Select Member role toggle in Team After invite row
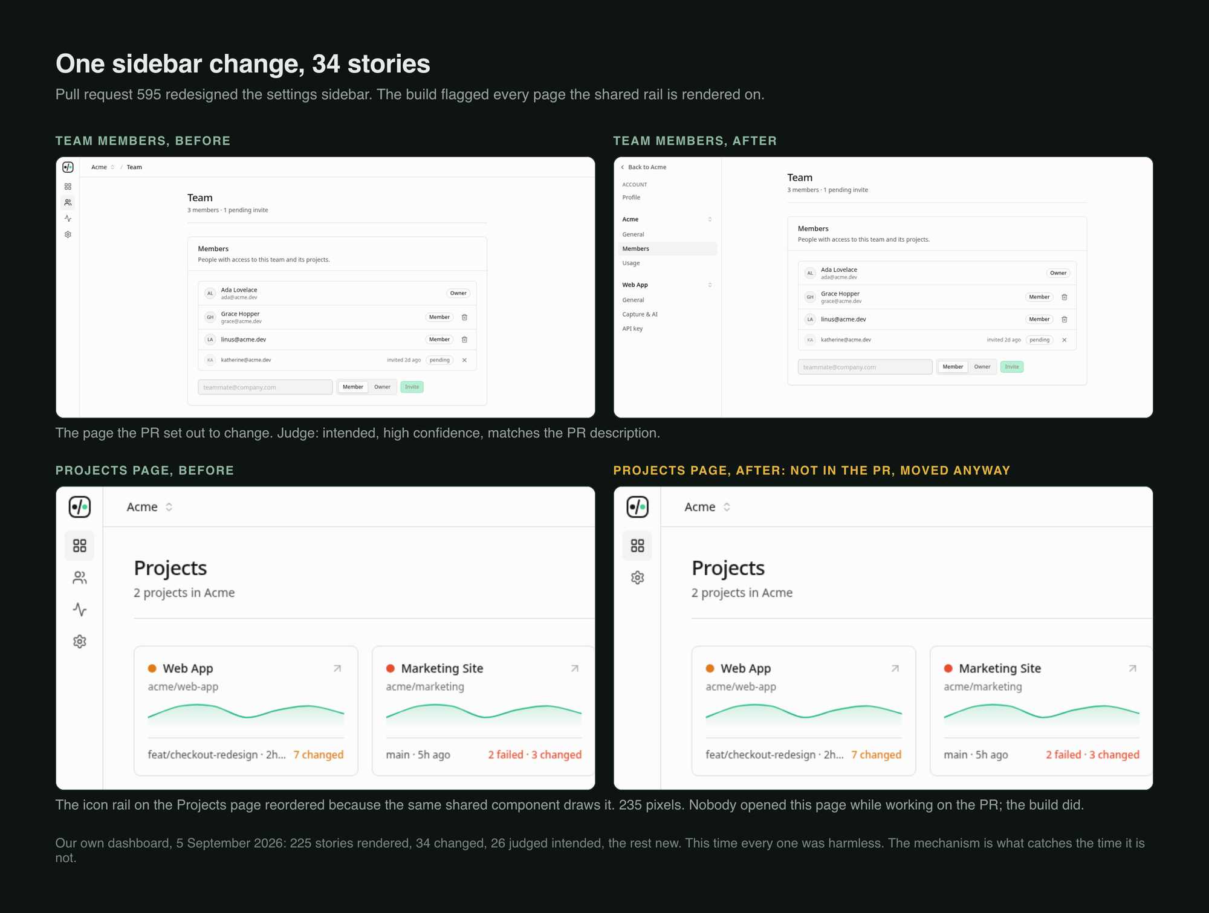 [953, 367]
